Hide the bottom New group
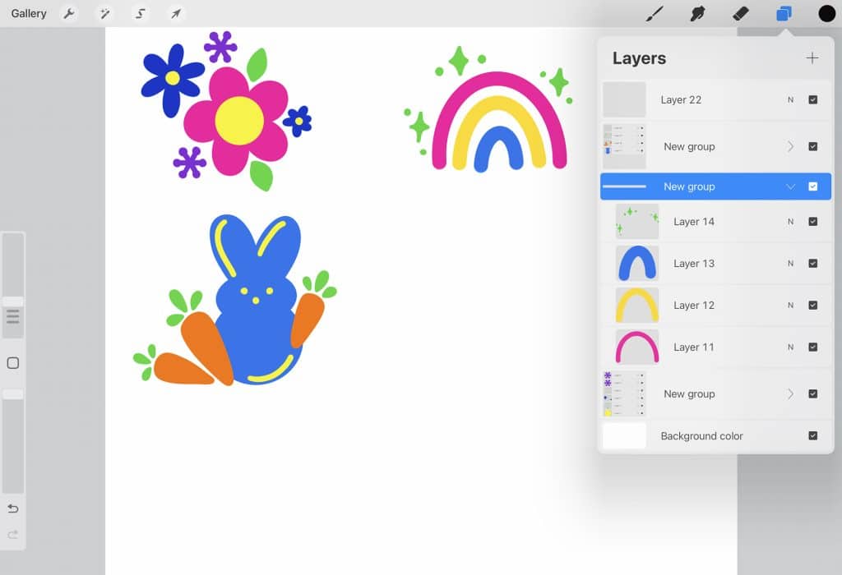Viewport: 842px width, 575px height. 813,393
